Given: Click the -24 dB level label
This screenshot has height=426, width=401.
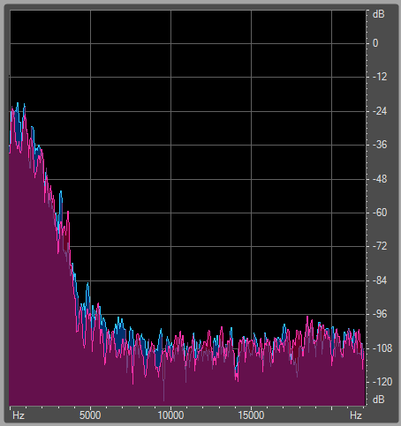Looking at the screenshot, I should (x=380, y=111).
